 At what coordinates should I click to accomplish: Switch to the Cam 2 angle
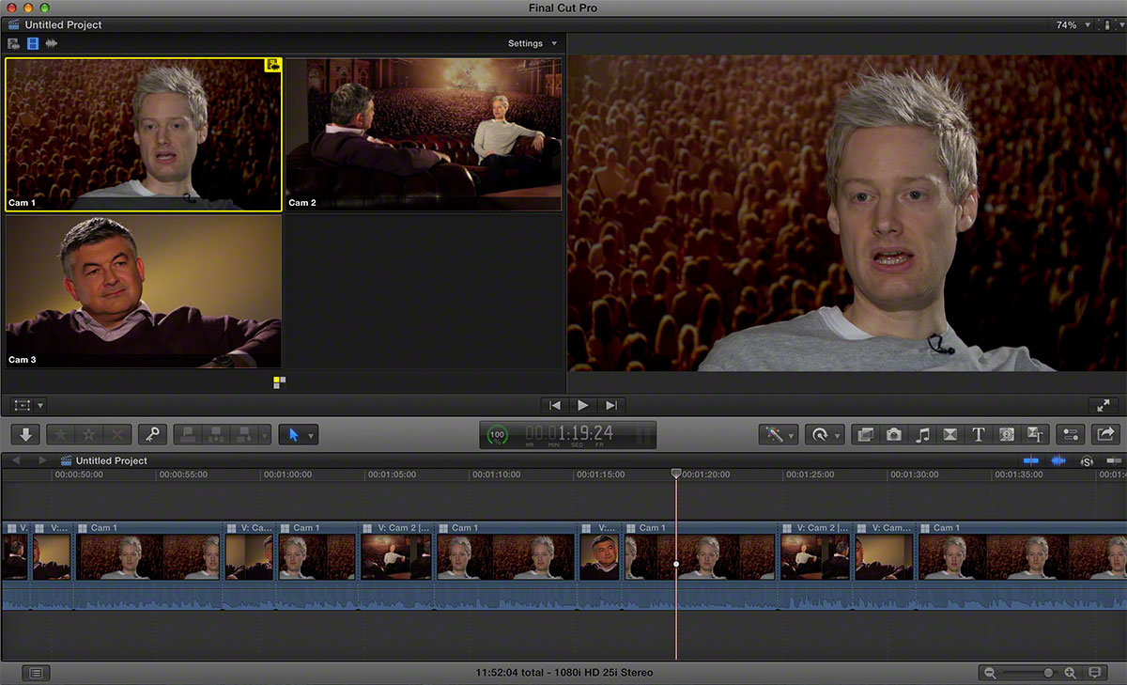pos(424,134)
